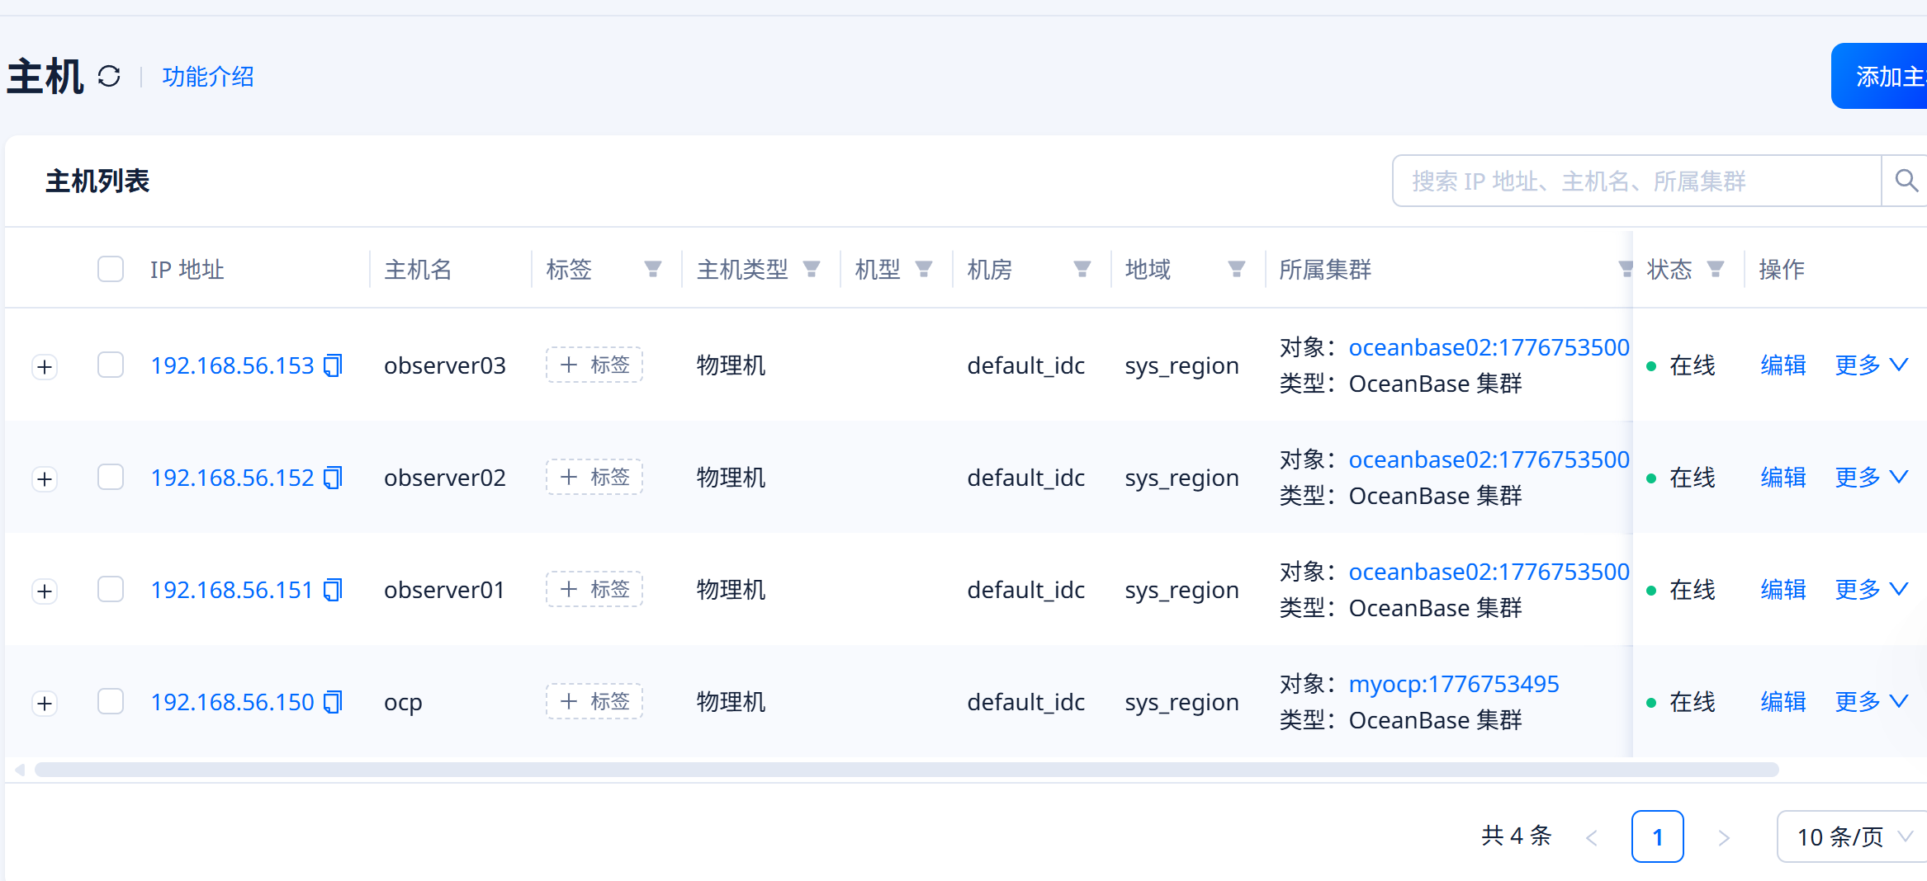Focus the host search input field

coord(1635,181)
